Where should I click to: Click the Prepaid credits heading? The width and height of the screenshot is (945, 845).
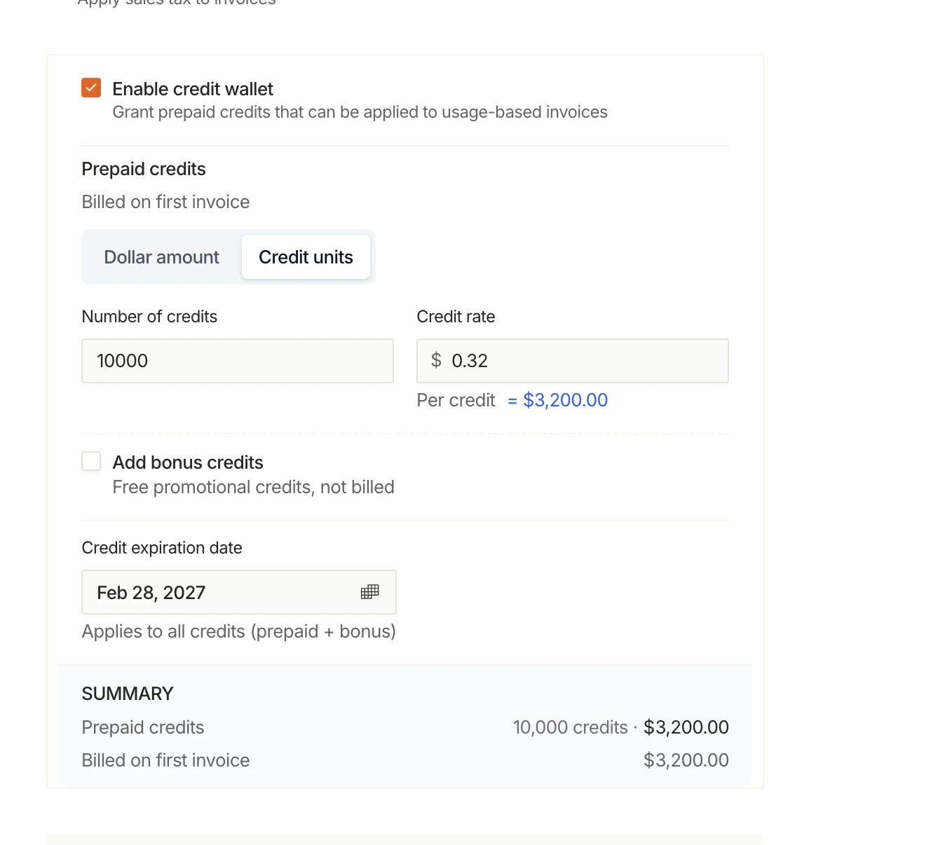(143, 168)
